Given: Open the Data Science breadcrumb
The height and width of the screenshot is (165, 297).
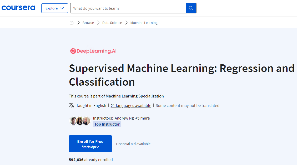Looking at the screenshot, I should coord(112,23).
